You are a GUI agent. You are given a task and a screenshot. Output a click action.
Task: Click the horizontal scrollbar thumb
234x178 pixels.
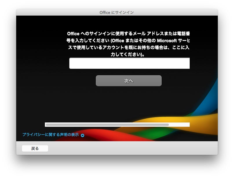(107, 125)
